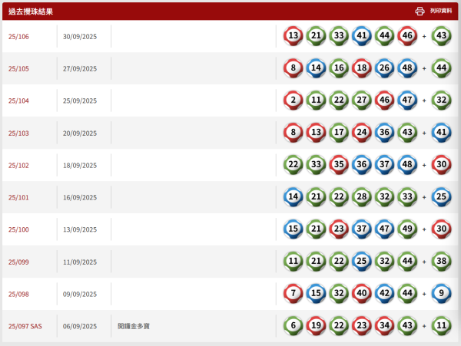This screenshot has height=346, width=461.
Task: Click red ball 2 in draw 25/104
Action: tap(293, 101)
